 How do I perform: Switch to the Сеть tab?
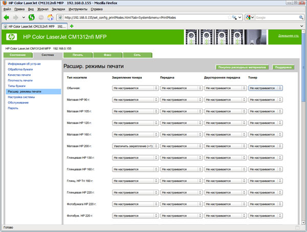coord(138,55)
